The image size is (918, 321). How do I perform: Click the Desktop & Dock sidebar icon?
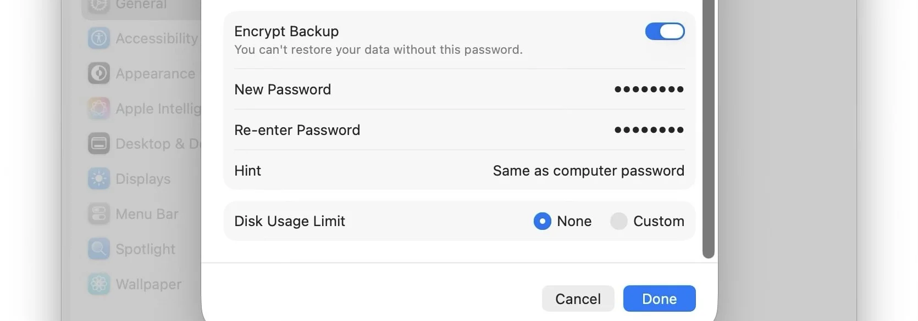pyautogui.click(x=99, y=144)
